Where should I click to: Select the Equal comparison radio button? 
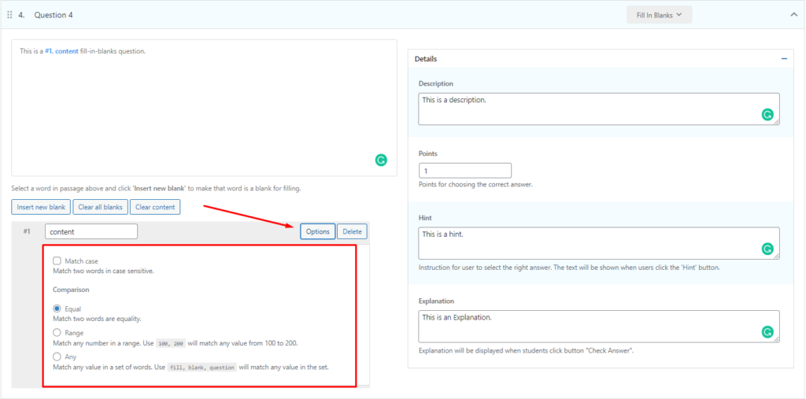coord(57,309)
